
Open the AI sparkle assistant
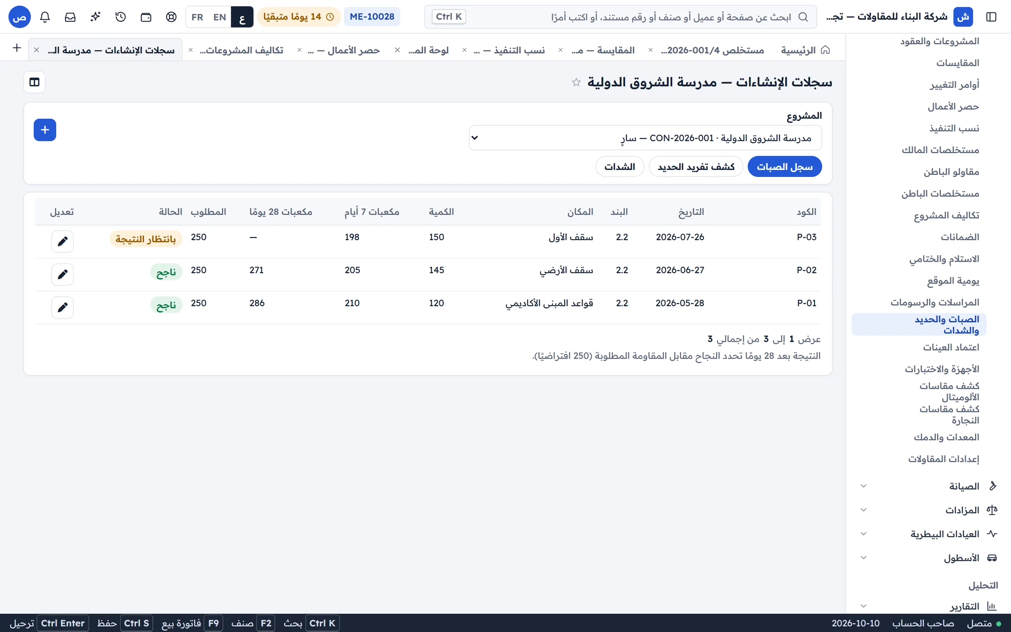click(96, 17)
